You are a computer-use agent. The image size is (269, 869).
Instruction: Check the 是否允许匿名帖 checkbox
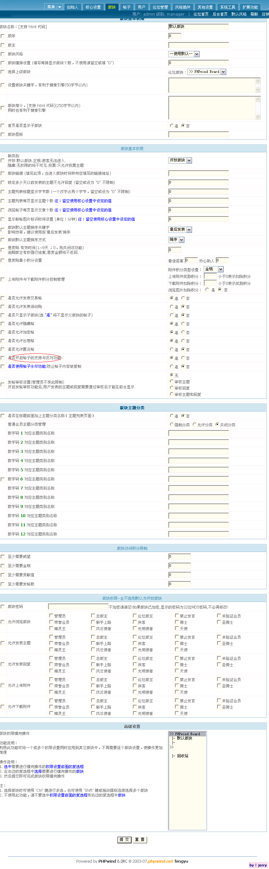point(3,349)
